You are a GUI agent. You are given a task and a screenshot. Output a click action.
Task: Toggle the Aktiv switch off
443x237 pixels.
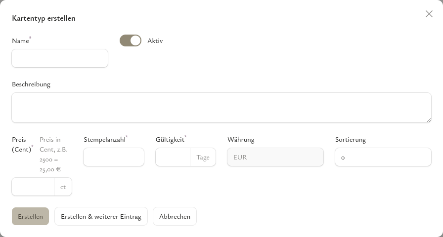[x=131, y=40]
